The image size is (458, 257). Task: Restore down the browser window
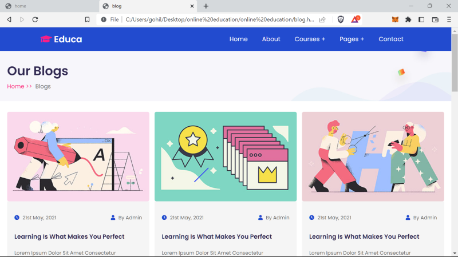click(430, 6)
